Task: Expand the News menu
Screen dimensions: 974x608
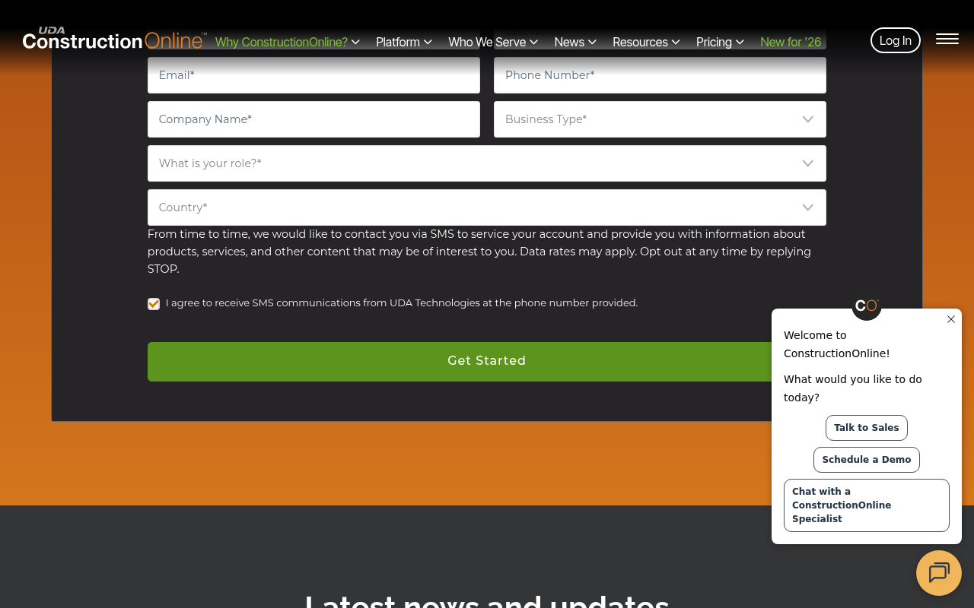Action: pos(575,42)
